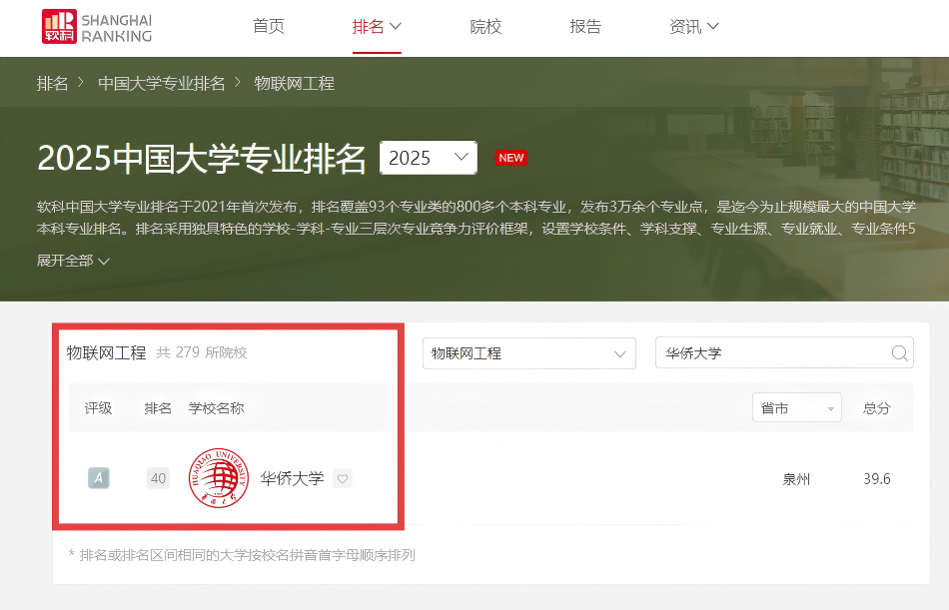Click the 评级 column header
The height and width of the screenshot is (610, 949).
tap(98, 408)
